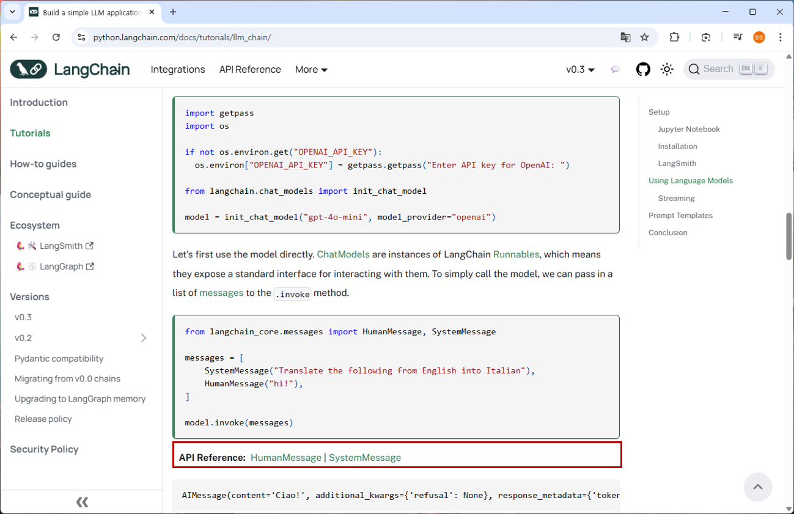794x514 pixels.
Task: Open Migrating from v0.0 chains
Action: point(67,378)
